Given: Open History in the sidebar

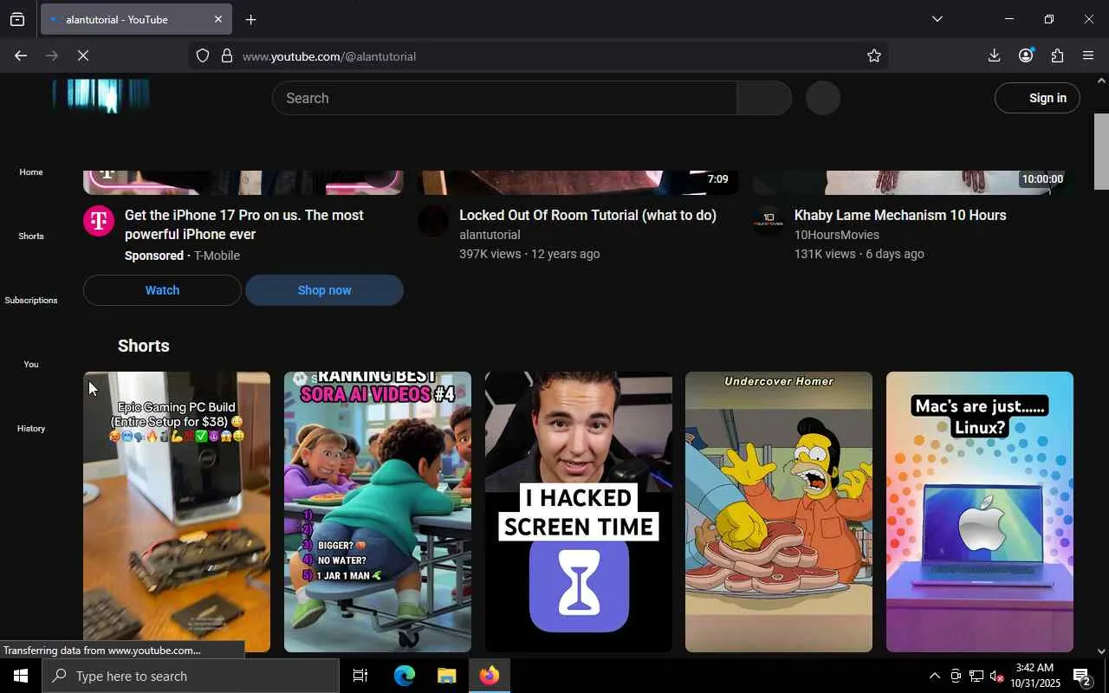Looking at the screenshot, I should click(31, 428).
